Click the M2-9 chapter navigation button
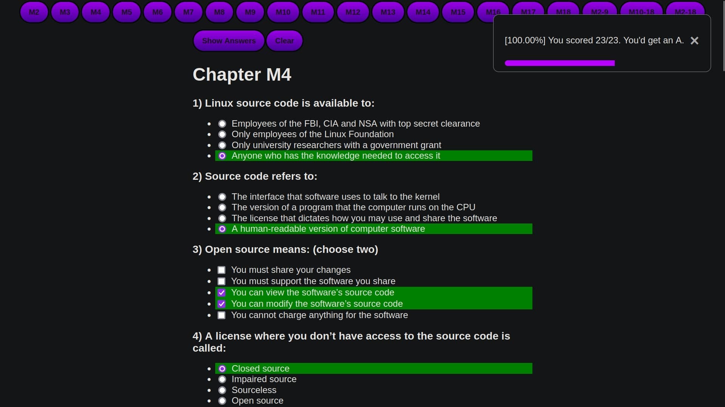 [x=599, y=12]
